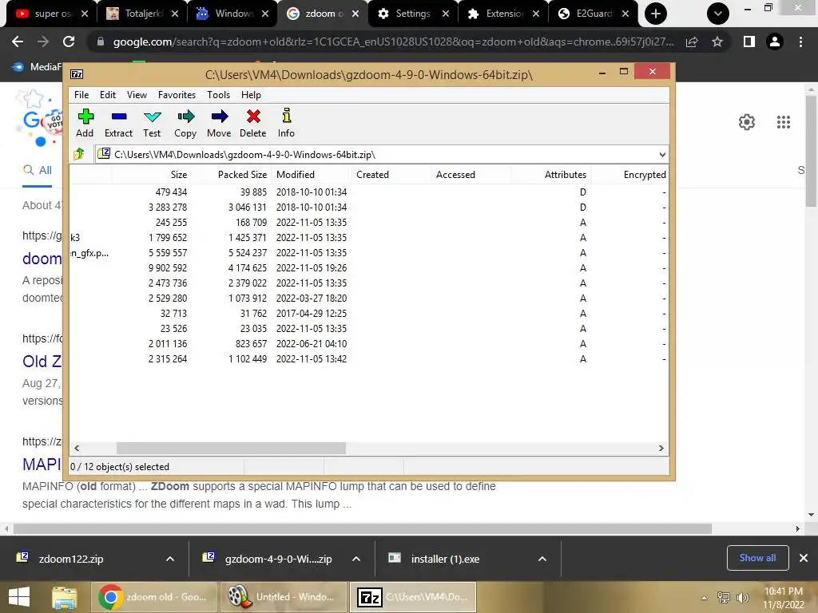Open File Explorer from taskbar

tap(65, 597)
